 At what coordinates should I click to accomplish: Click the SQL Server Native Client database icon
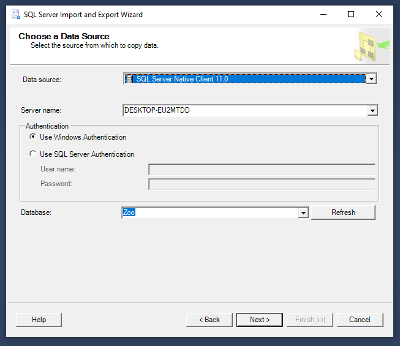tap(129, 79)
